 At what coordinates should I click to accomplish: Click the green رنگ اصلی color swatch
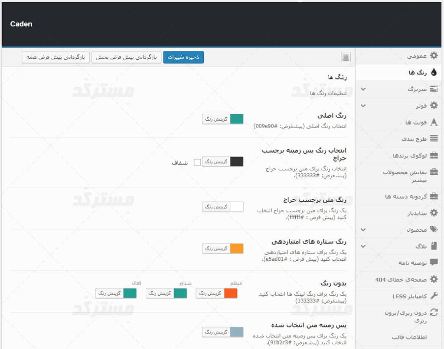click(237, 119)
